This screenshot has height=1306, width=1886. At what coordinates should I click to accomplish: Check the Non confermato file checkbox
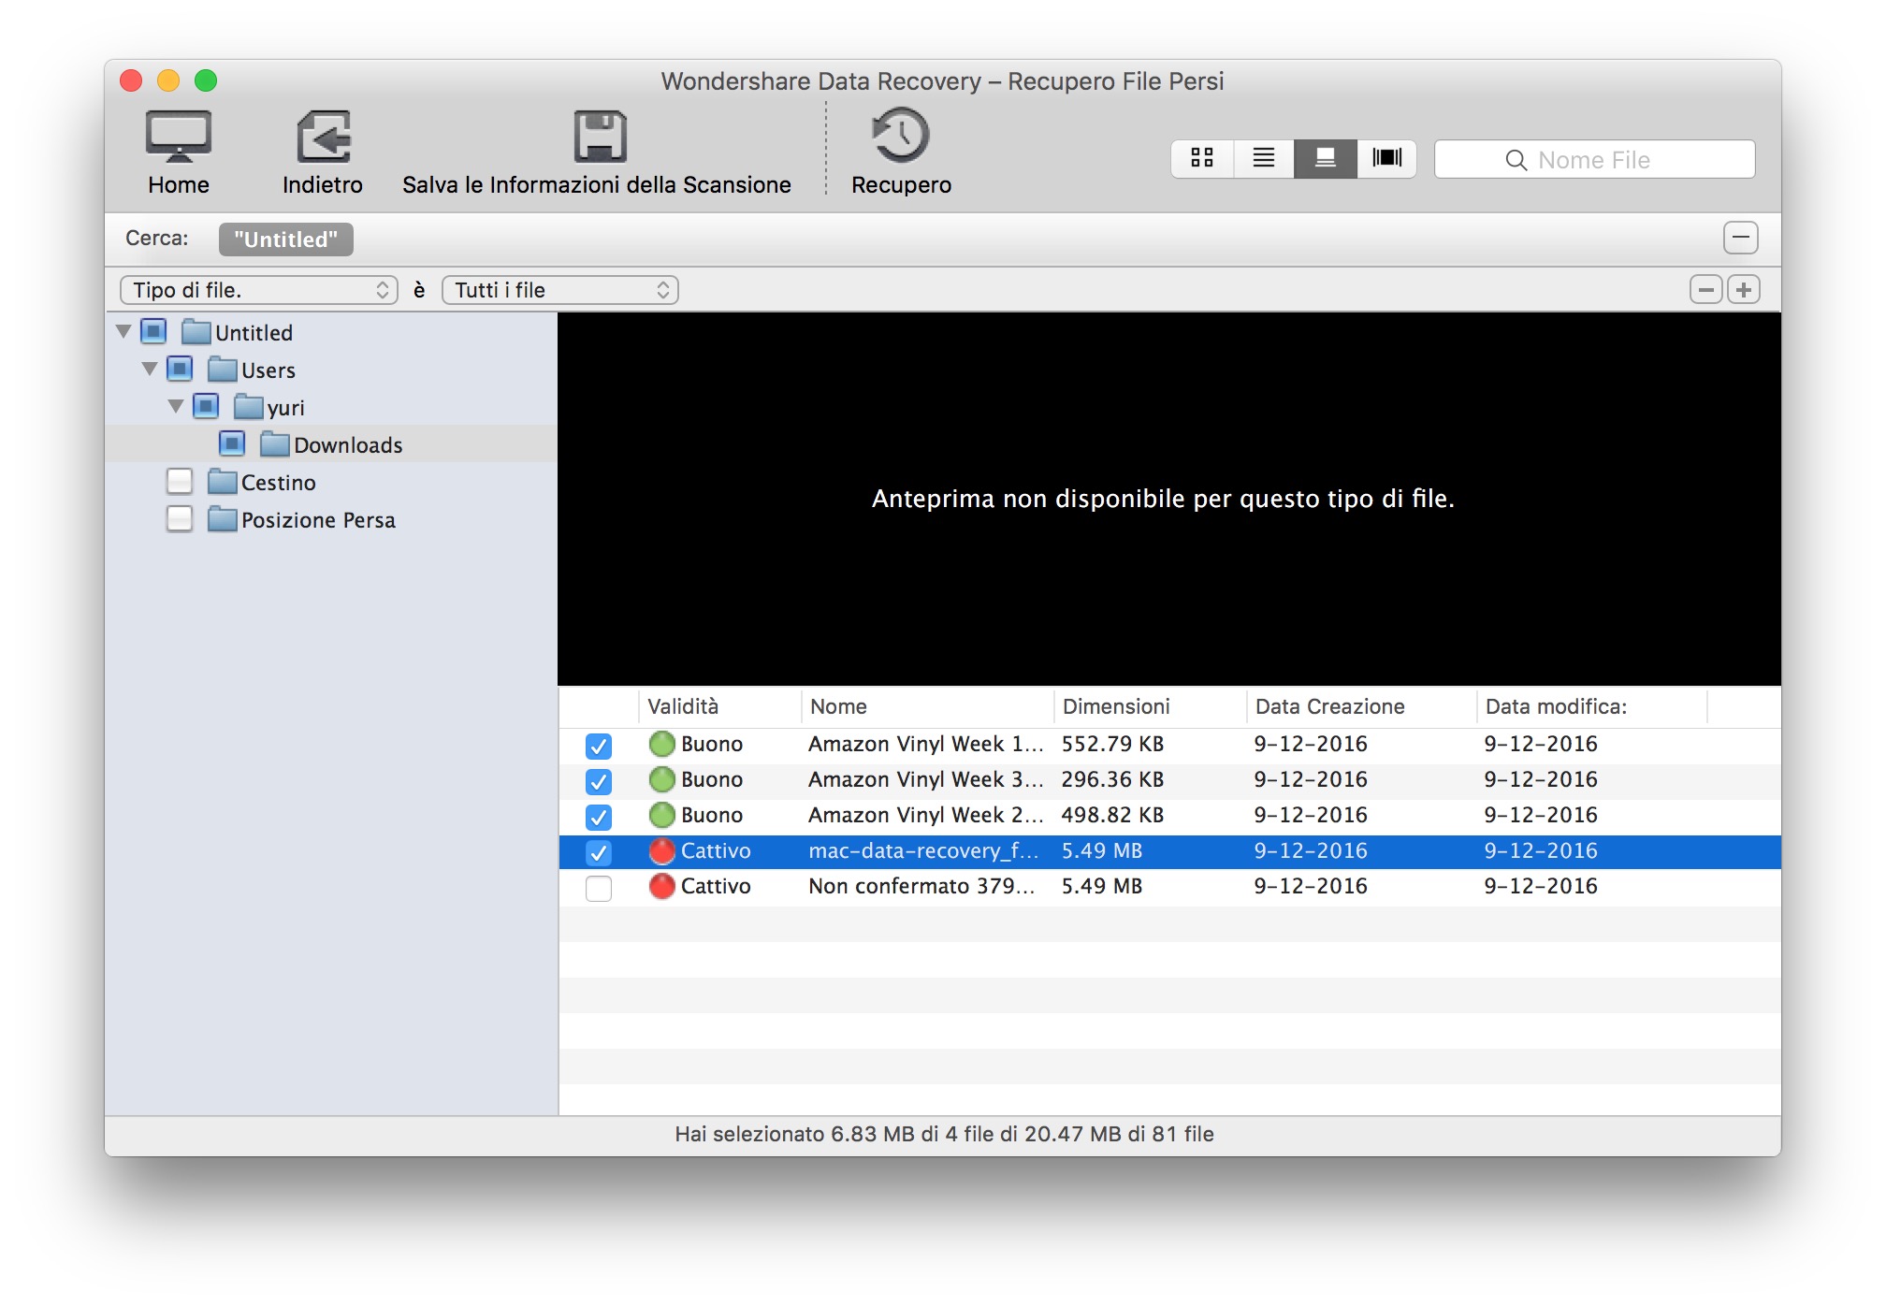pyautogui.click(x=599, y=888)
